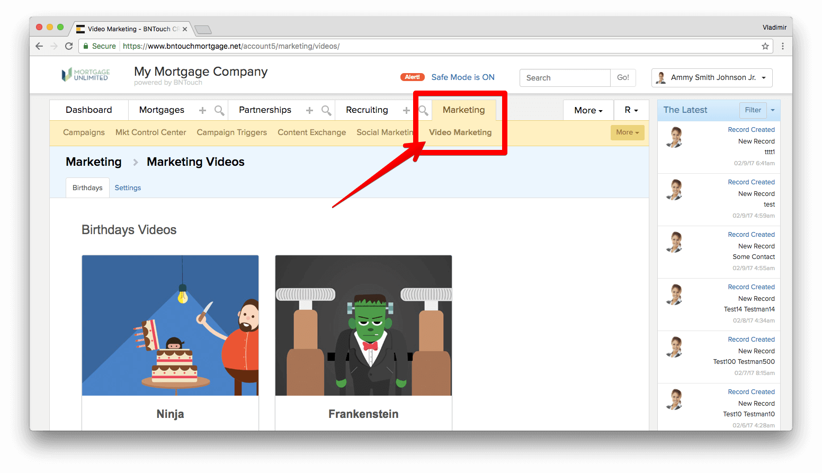
Task: Open the Ninja birthday video thumbnail
Action: click(x=170, y=325)
